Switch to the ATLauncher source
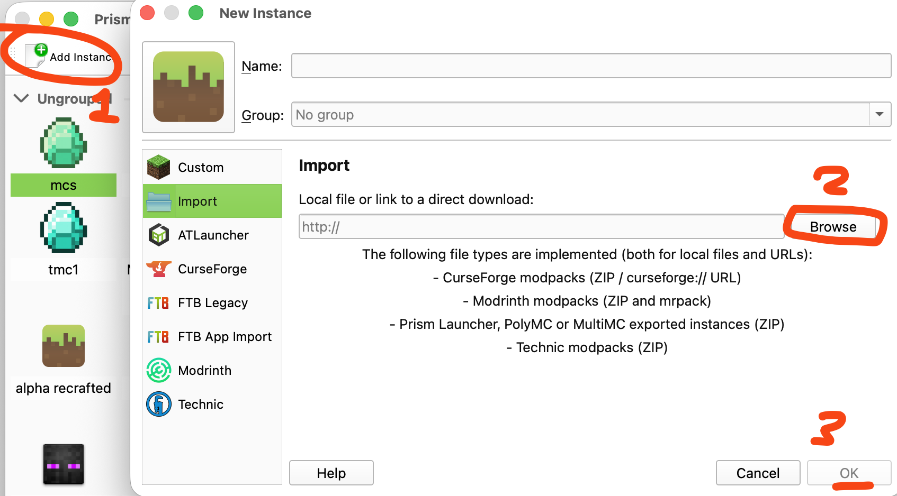This screenshot has width=897, height=496. (x=212, y=235)
